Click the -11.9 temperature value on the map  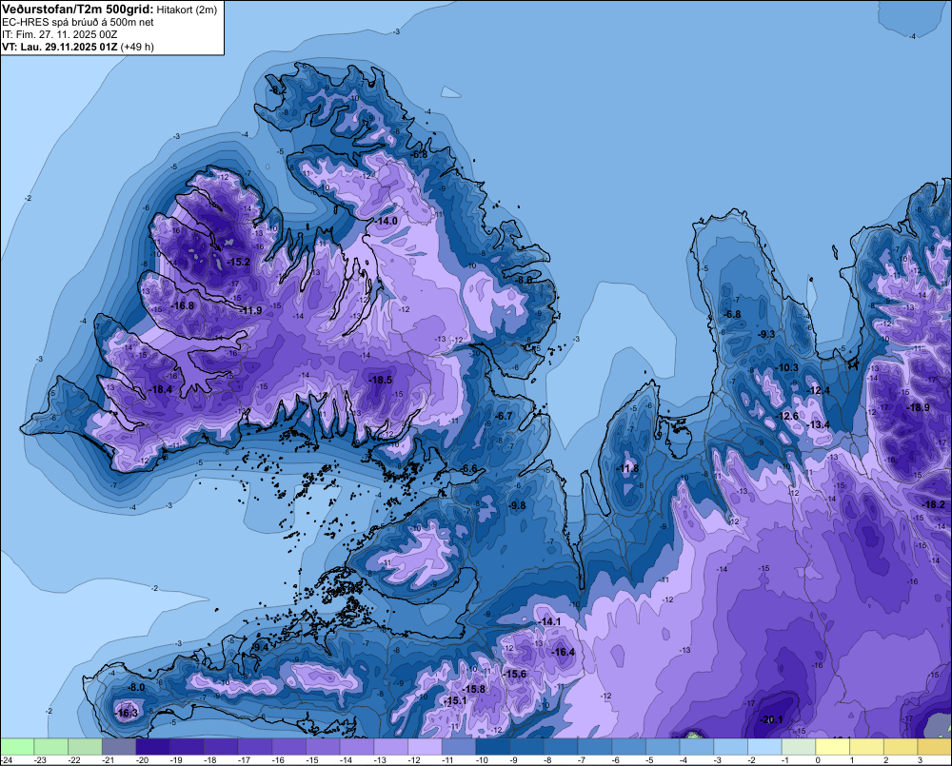pyautogui.click(x=250, y=311)
